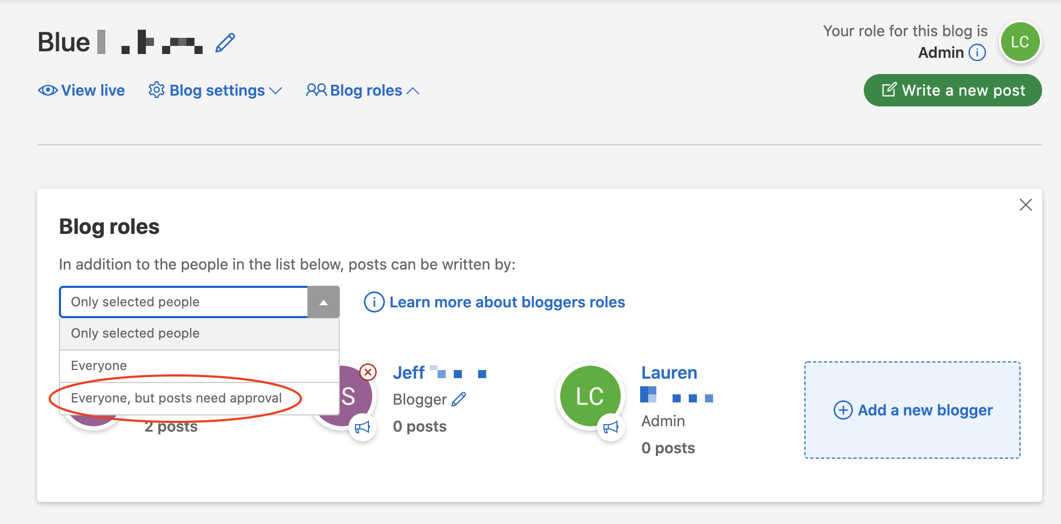Edit Jeff's Blogger role with the pencil icon
This screenshot has width=1061, height=524.
click(x=459, y=399)
